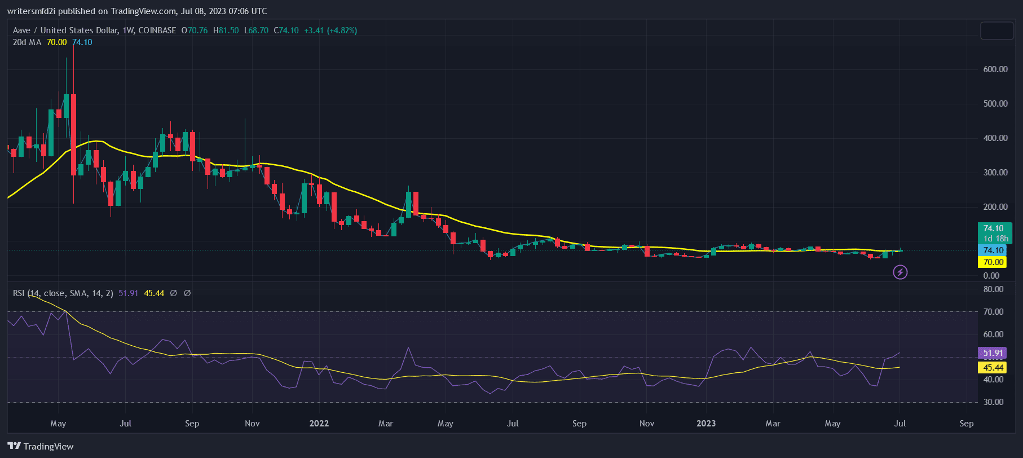This screenshot has height=458, width=1023.
Task: Click the empty rounded box at top right
Action: click(x=996, y=30)
